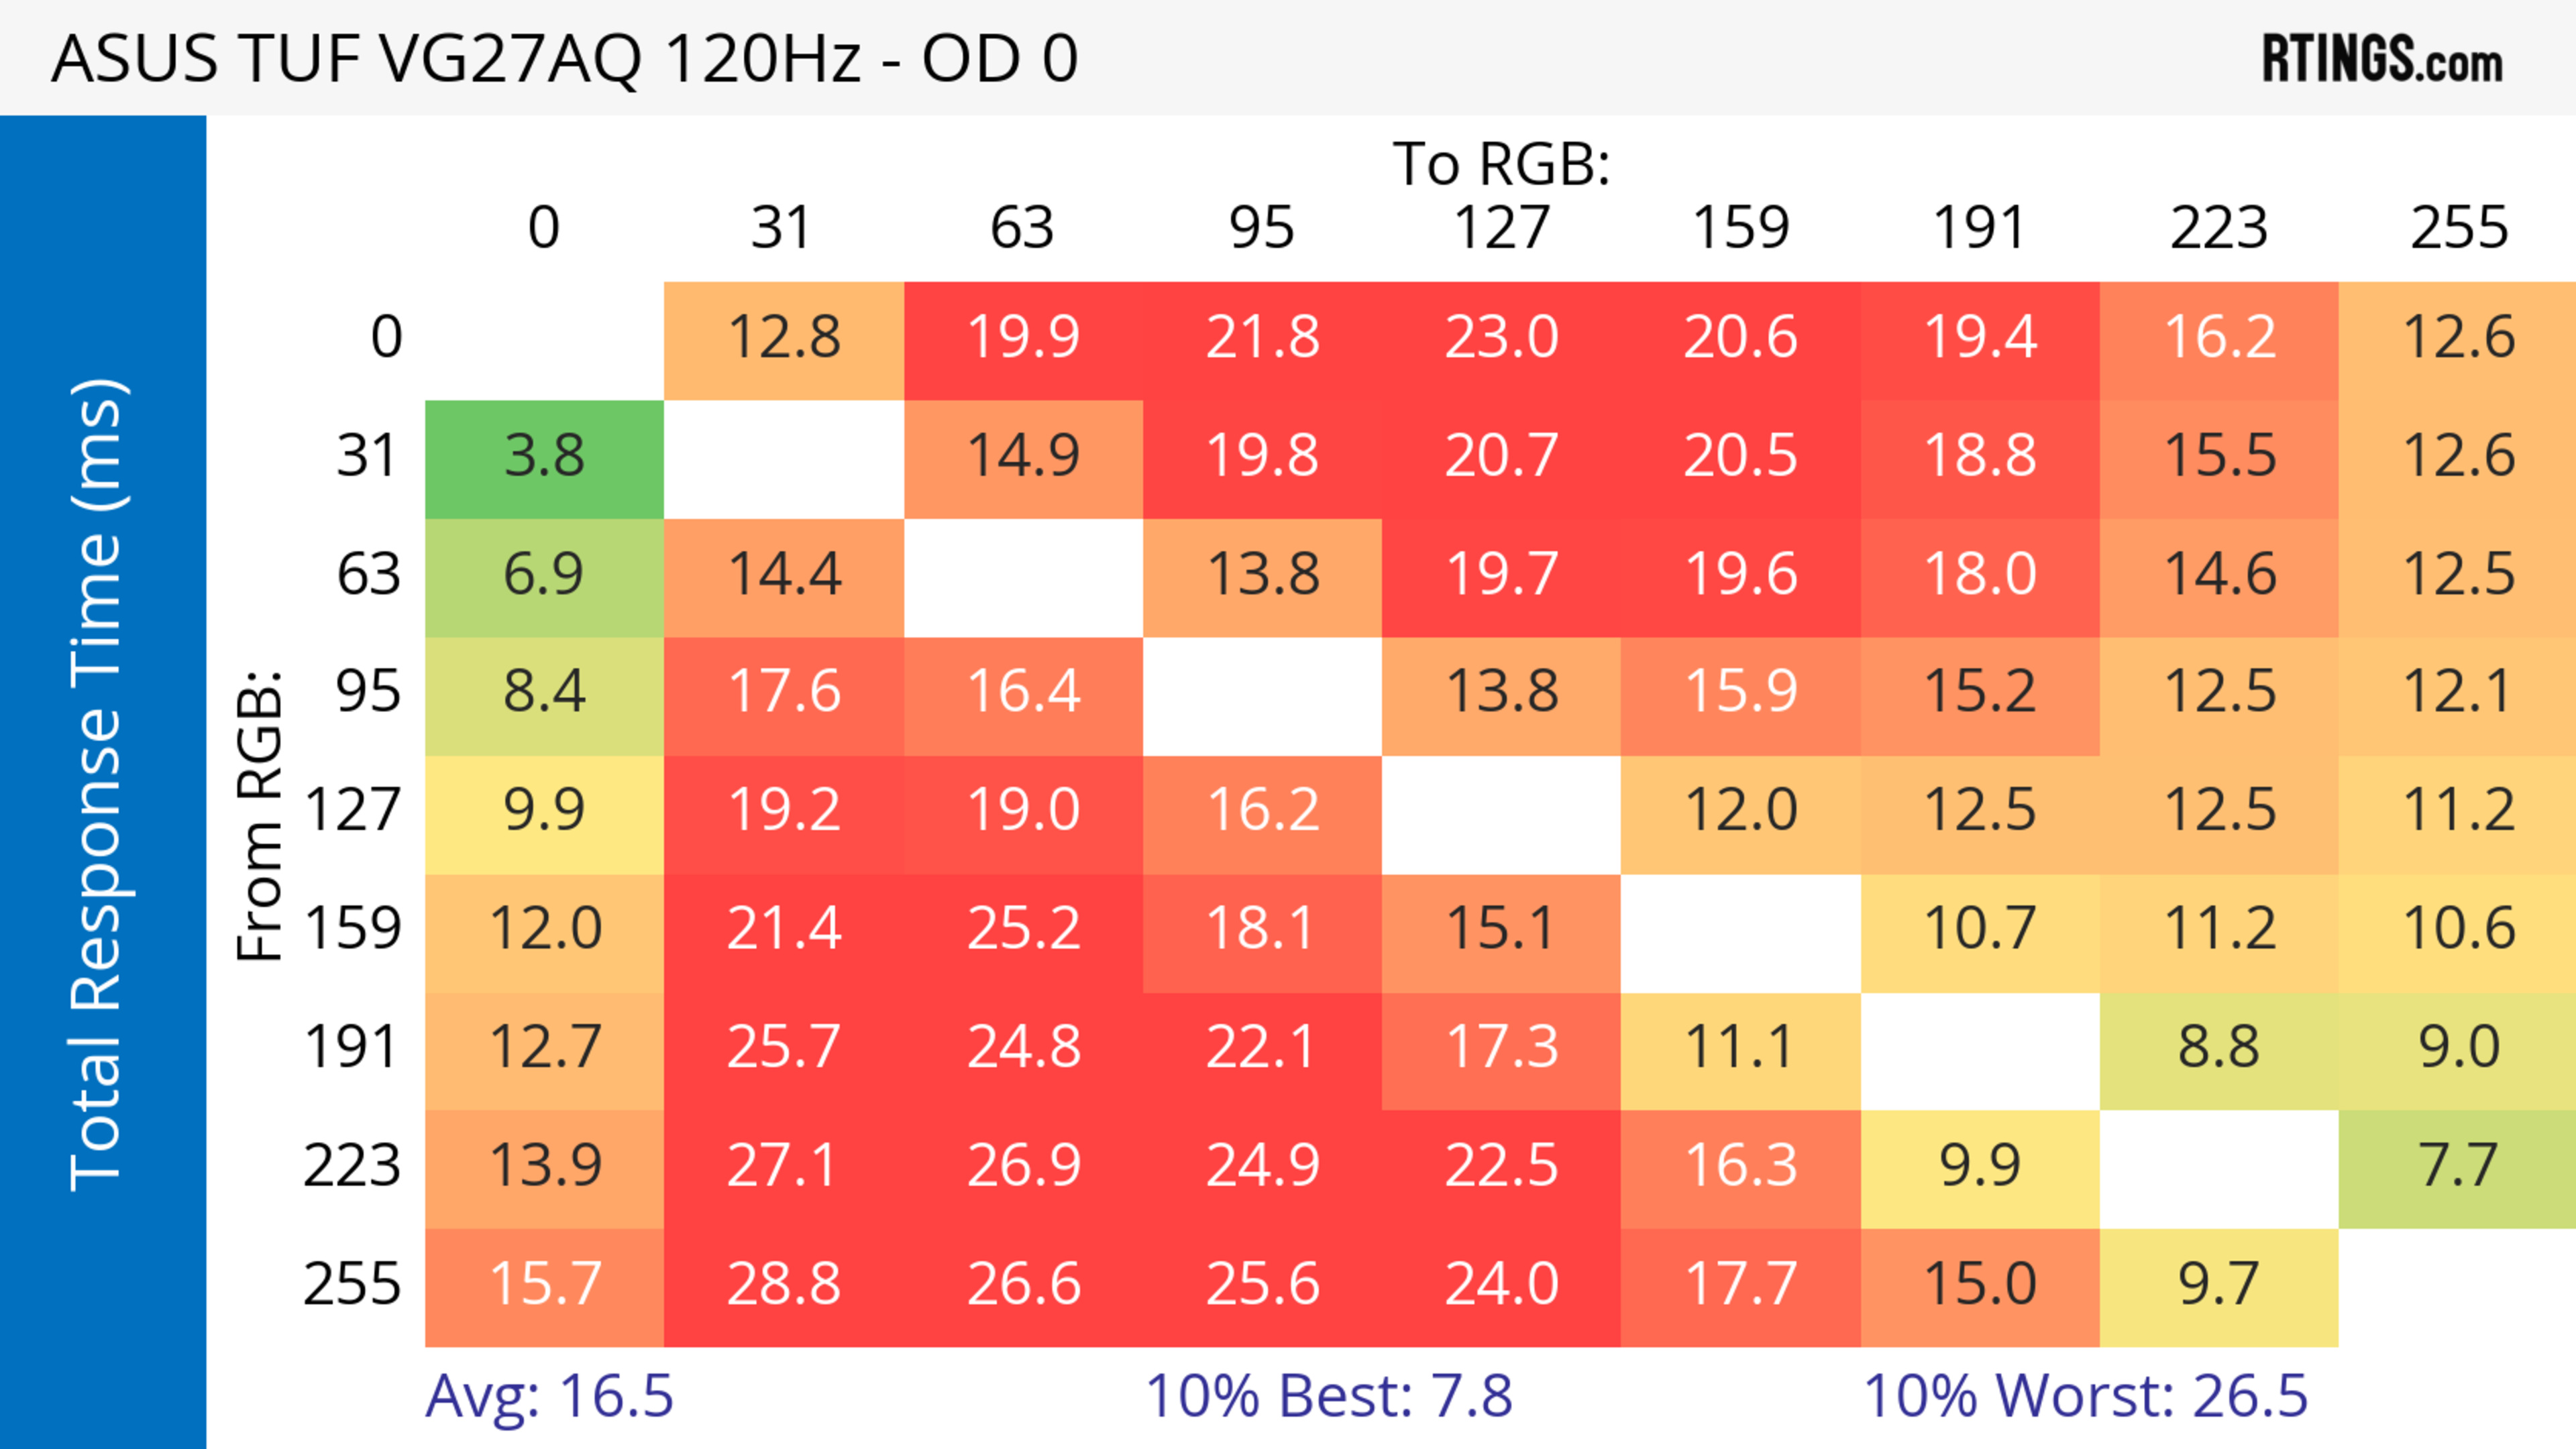Select the yellow 6.9 ms cell

point(544,575)
